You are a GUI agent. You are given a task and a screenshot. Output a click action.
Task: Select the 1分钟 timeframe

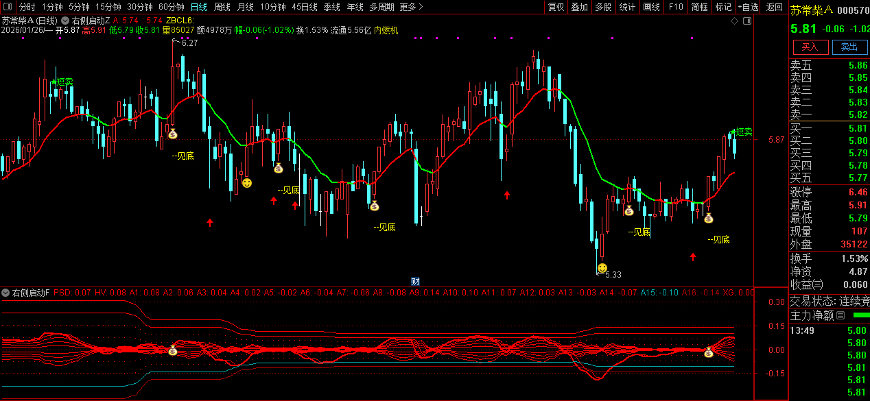point(52,7)
